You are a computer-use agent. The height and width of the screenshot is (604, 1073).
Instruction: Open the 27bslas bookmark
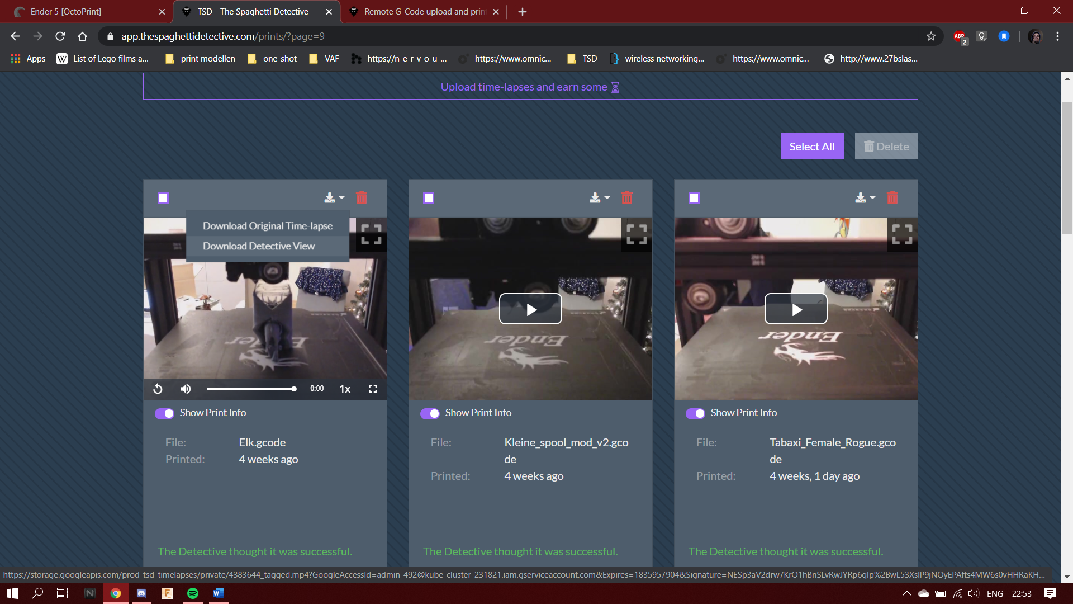tap(871, 59)
